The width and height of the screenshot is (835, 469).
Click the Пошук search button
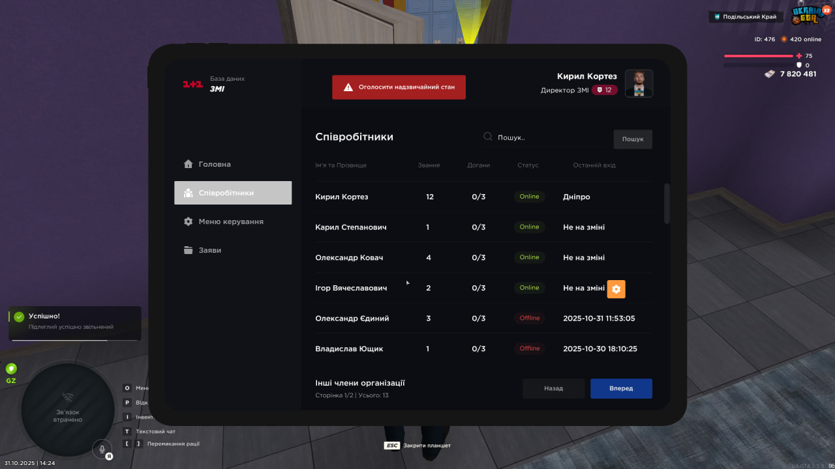pyautogui.click(x=633, y=139)
